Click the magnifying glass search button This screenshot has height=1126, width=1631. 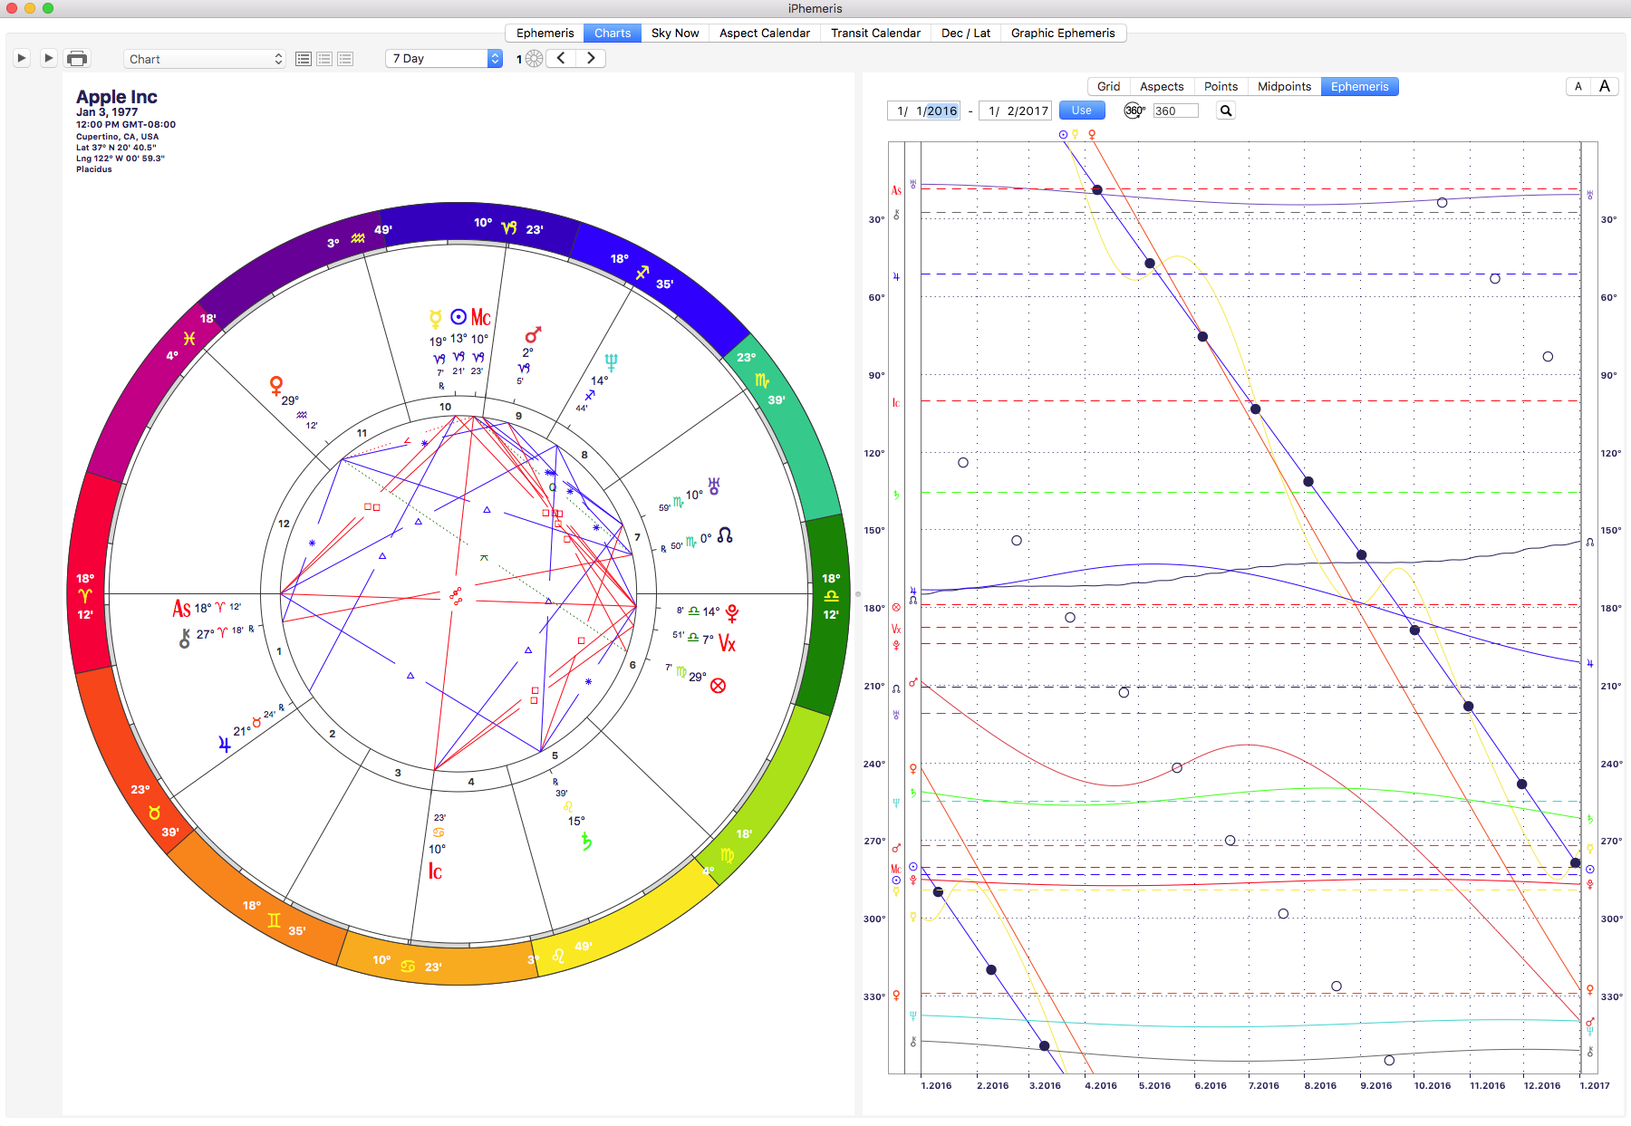pyautogui.click(x=1226, y=111)
